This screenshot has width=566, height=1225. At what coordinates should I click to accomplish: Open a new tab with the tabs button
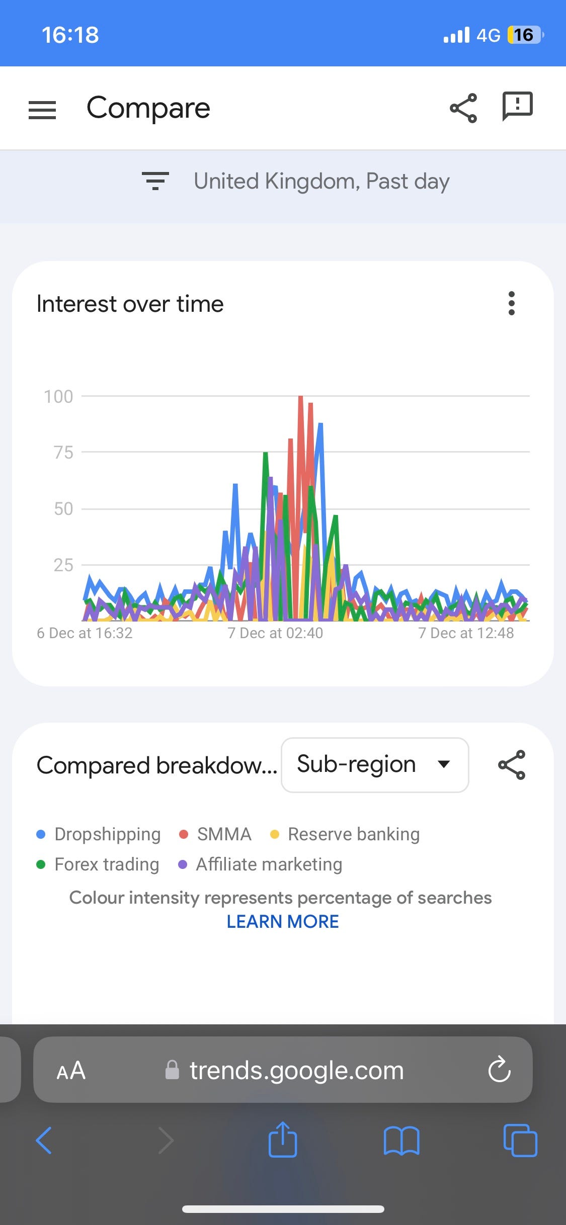pyautogui.click(x=520, y=1141)
